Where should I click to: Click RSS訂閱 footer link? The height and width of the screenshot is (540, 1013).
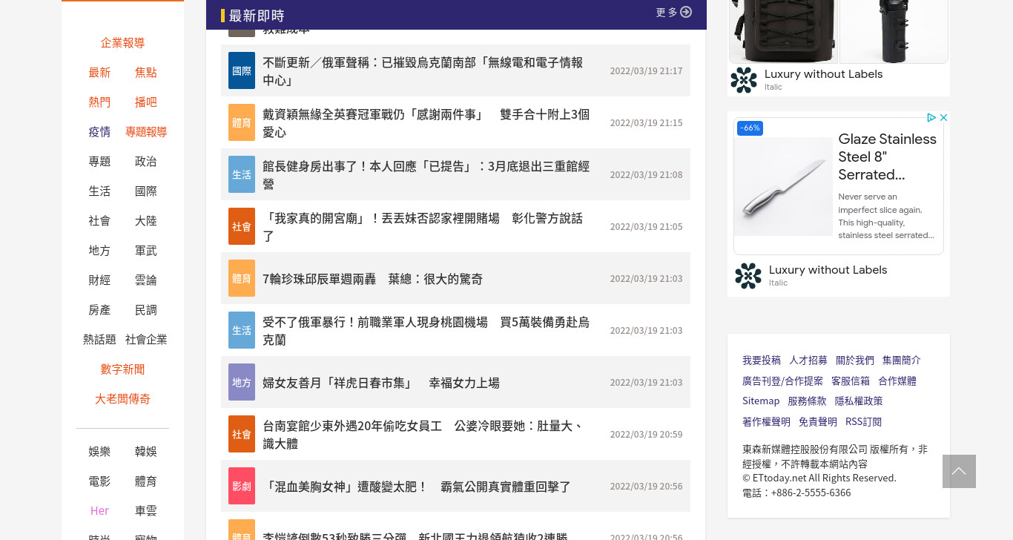pos(864,422)
